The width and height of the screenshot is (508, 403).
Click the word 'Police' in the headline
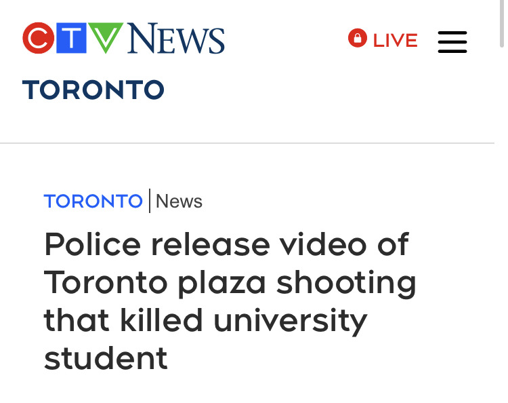[92, 244]
